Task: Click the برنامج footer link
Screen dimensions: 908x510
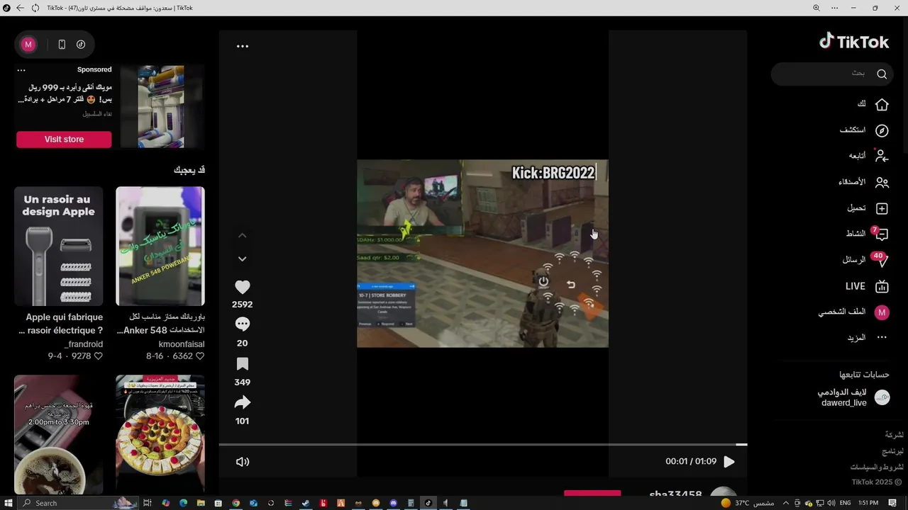Action: pyautogui.click(x=893, y=450)
